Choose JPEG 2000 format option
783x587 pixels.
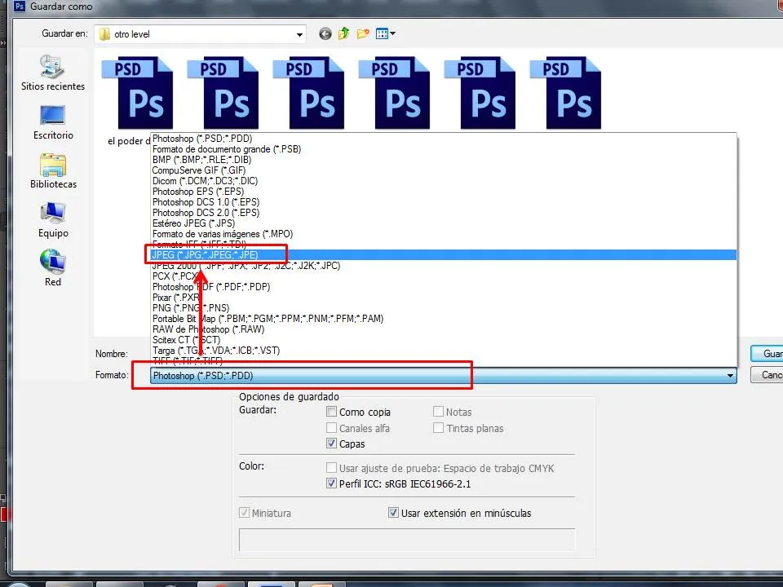(444, 266)
